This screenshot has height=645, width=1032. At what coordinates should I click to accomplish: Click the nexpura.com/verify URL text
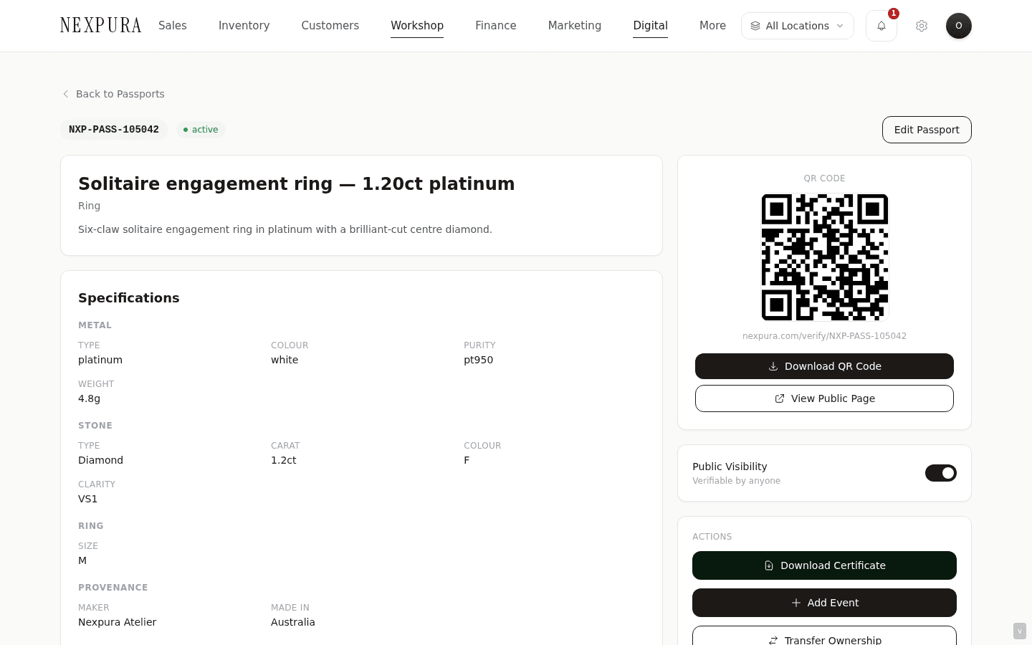tap(824, 336)
